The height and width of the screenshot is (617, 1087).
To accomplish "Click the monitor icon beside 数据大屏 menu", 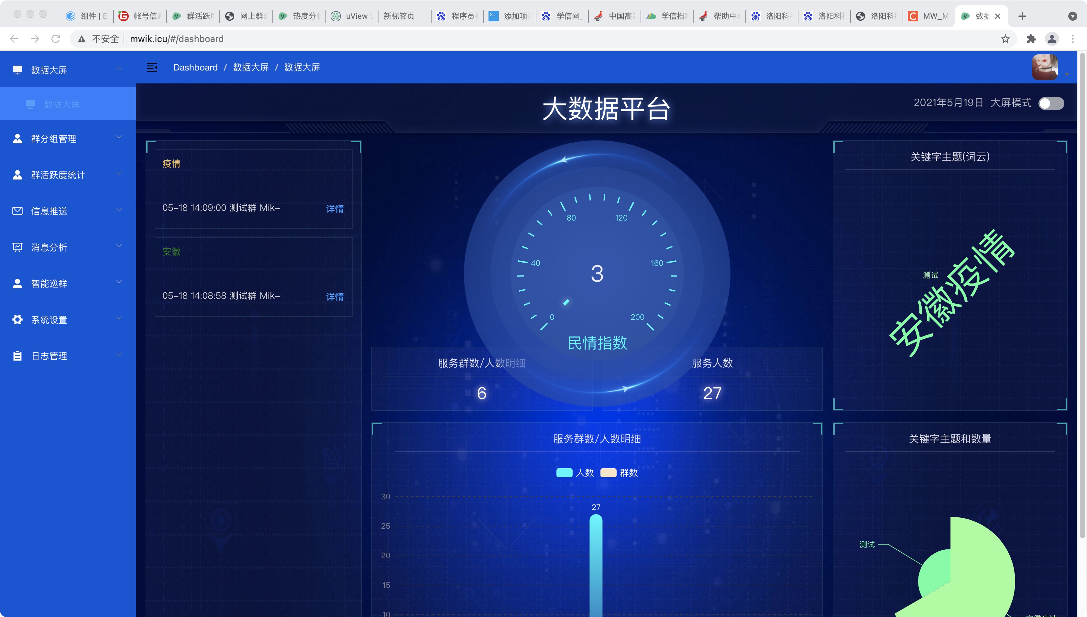I will pos(17,70).
